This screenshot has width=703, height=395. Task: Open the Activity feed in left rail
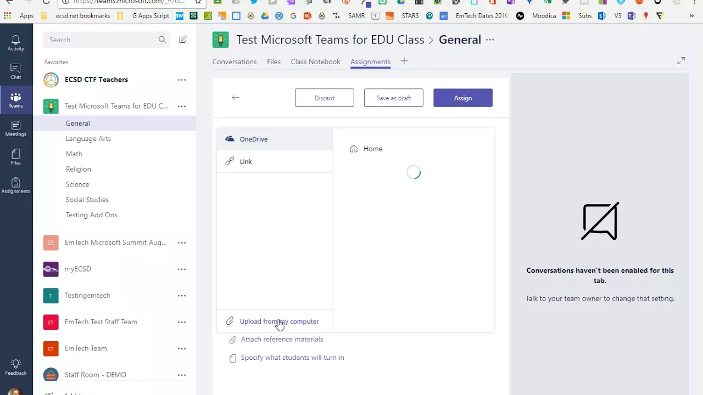tap(16, 43)
